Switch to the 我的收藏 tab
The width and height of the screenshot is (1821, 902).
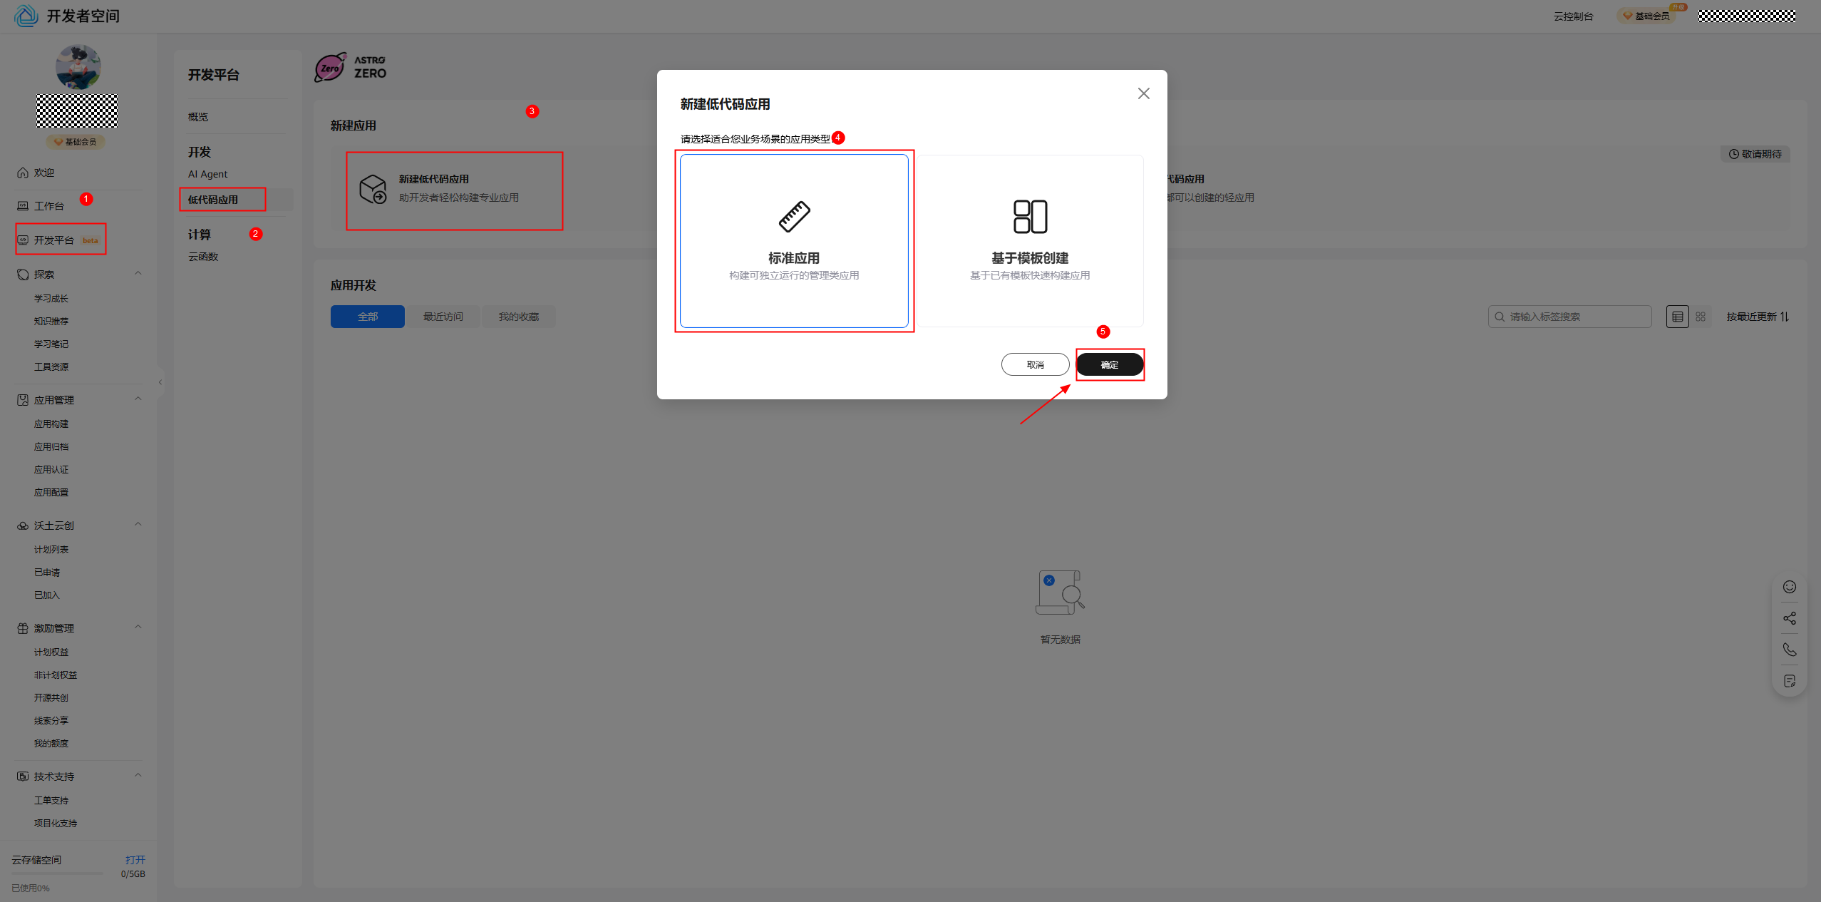coord(518,317)
